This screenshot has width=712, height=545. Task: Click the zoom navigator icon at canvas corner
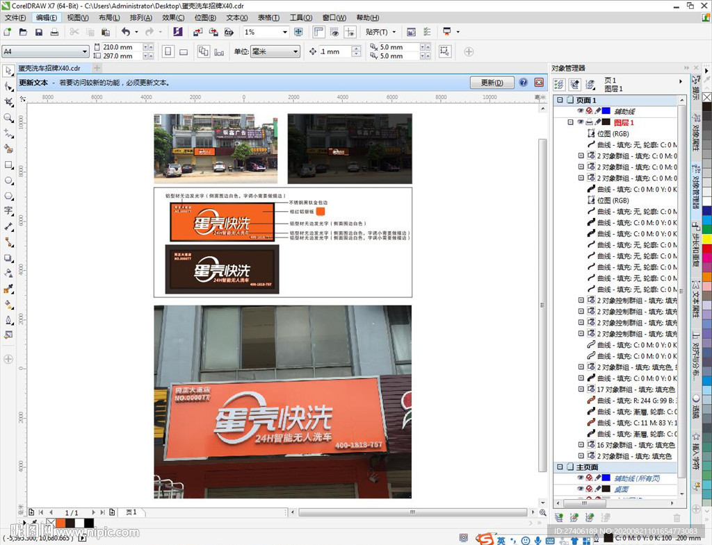click(x=542, y=512)
